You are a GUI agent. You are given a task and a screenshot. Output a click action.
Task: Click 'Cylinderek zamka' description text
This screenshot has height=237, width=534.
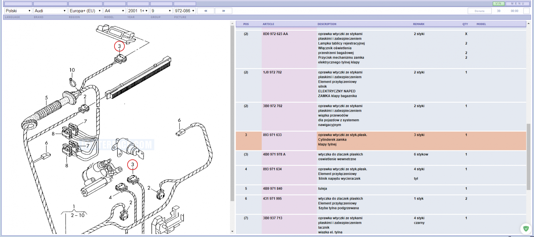tap(332, 140)
